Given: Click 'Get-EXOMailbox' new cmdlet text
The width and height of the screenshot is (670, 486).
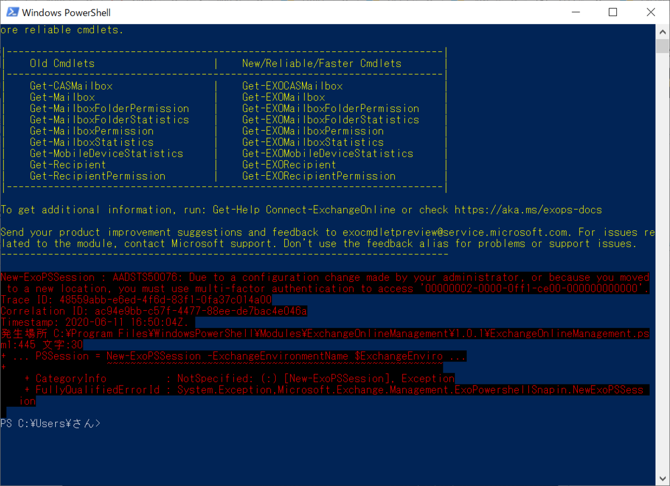Looking at the screenshot, I should pyautogui.click(x=283, y=97).
